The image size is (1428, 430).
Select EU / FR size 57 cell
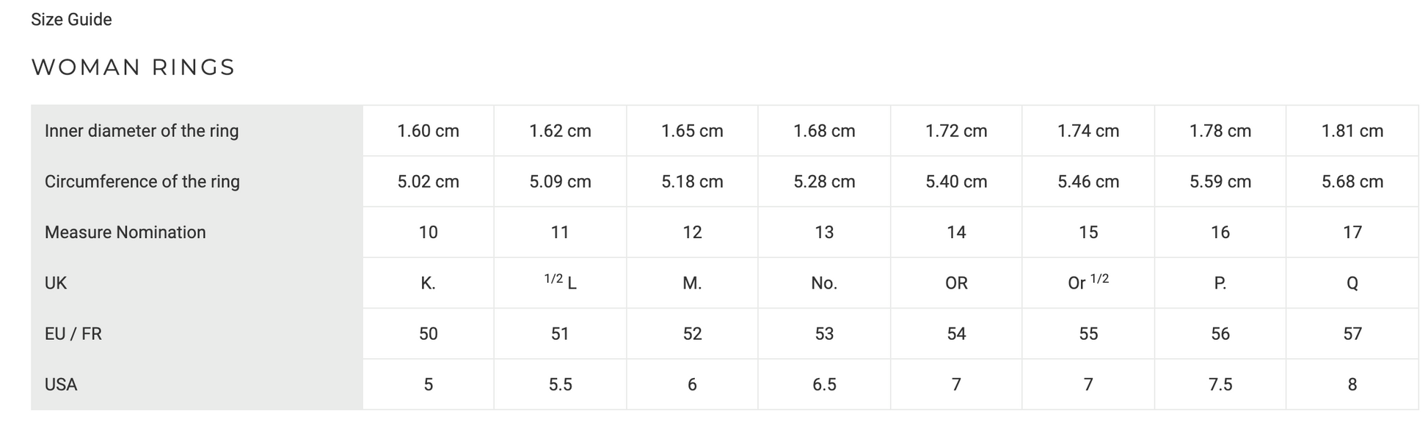(1352, 334)
